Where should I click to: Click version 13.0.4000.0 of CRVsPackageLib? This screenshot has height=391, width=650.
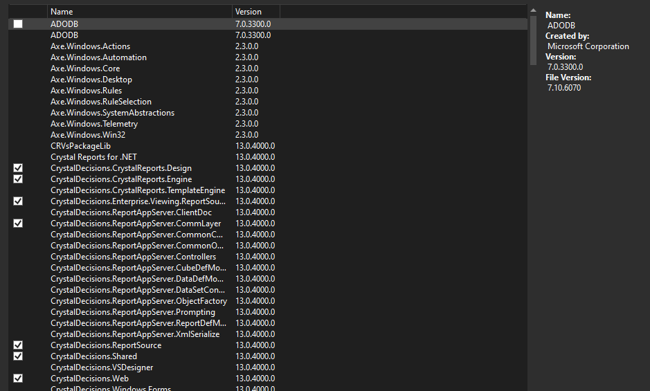click(x=255, y=146)
